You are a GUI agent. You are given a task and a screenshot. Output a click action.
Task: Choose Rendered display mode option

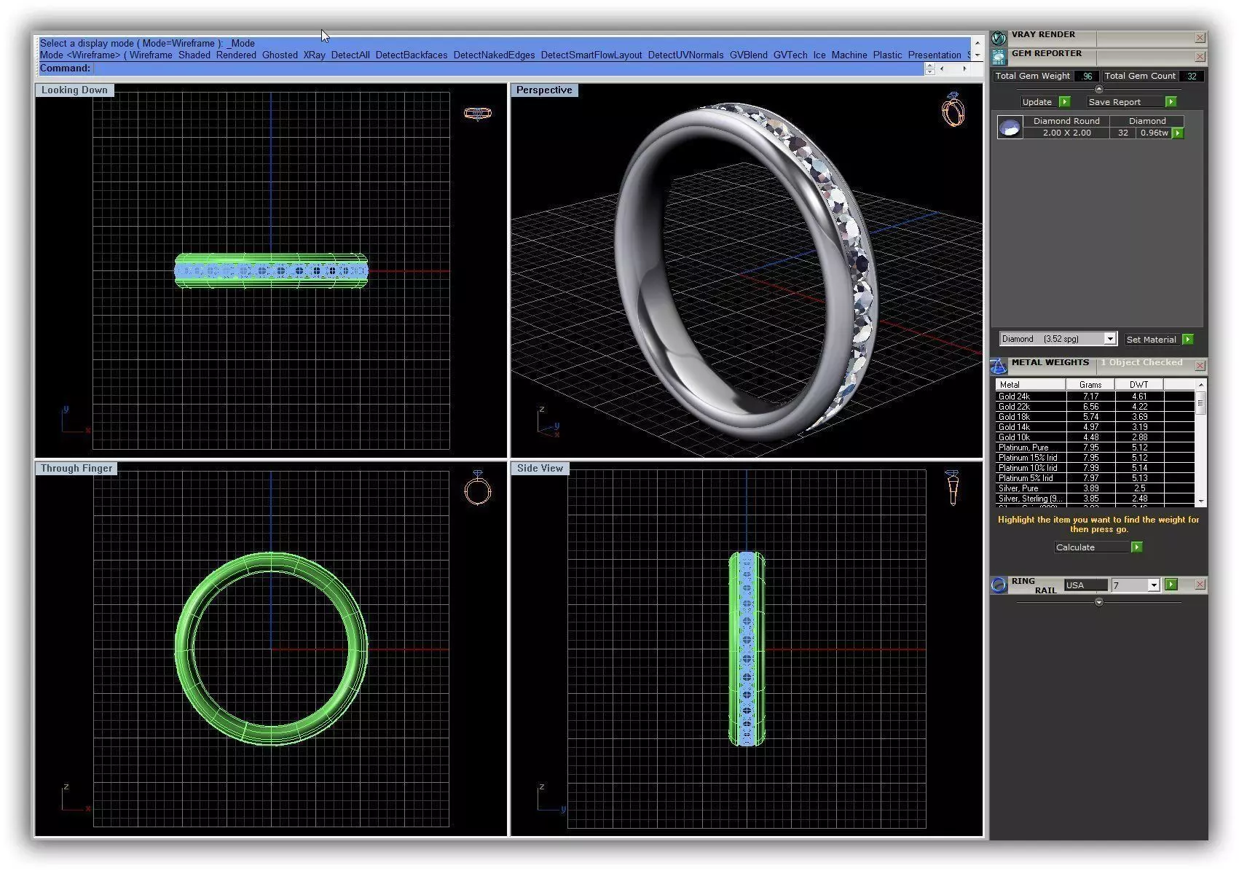236,55
